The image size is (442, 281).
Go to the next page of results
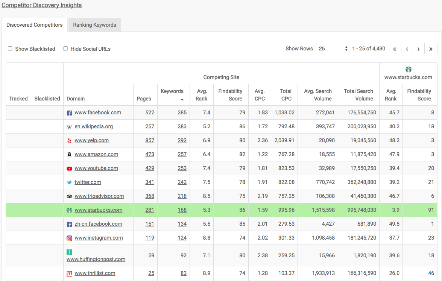click(x=419, y=49)
